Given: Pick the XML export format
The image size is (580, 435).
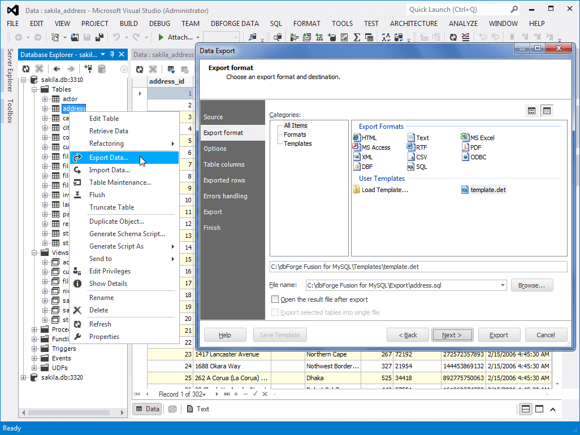Looking at the screenshot, I should [x=363, y=157].
